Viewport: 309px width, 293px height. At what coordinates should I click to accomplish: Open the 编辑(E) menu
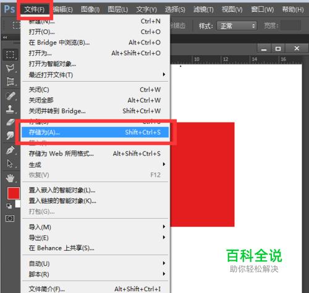pyautogui.click(x=62, y=9)
